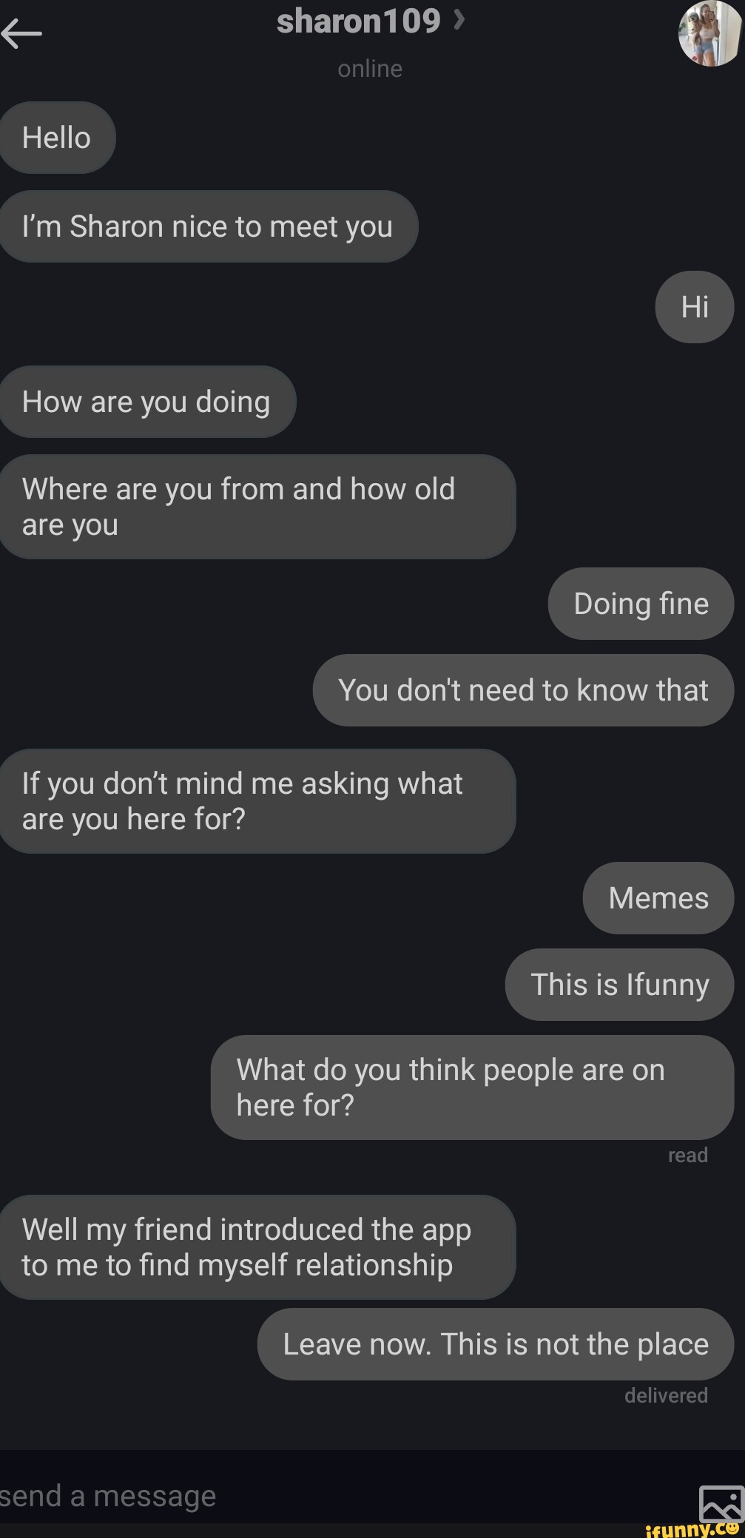Viewport: 745px width, 1538px height.
Task: Tap "Where are you from" message bubble
Action: click(257, 507)
